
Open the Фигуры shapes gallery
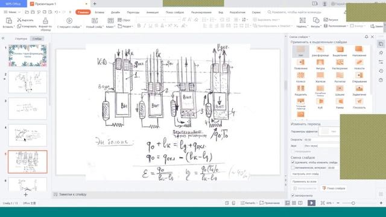point(316,22)
